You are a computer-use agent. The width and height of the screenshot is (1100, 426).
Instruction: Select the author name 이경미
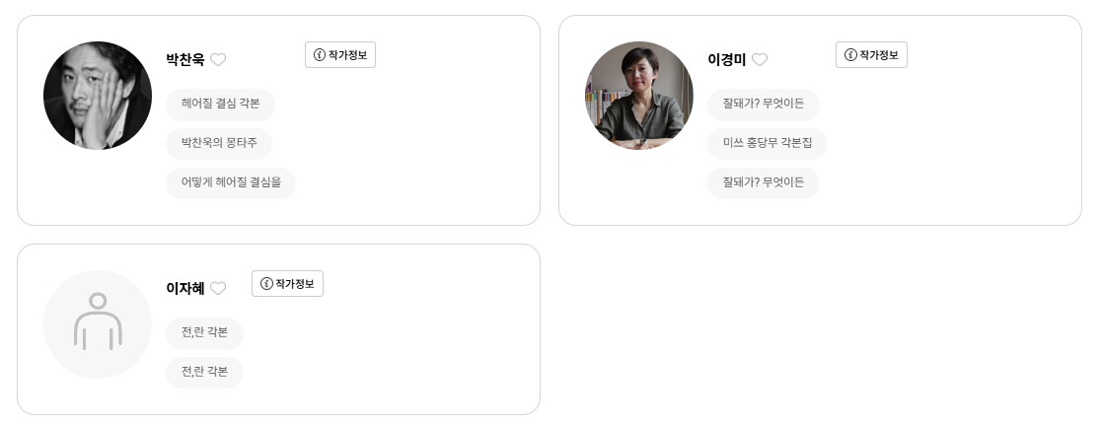point(727,59)
